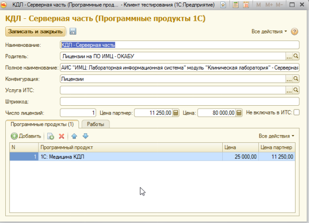Click into Число лицензий field
Image resolution: width=309 pixels, height=223 pixels.
click(78, 113)
